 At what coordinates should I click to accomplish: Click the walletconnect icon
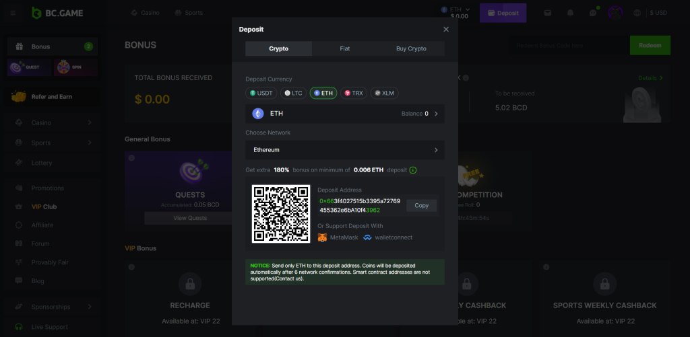(x=367, y=237)
